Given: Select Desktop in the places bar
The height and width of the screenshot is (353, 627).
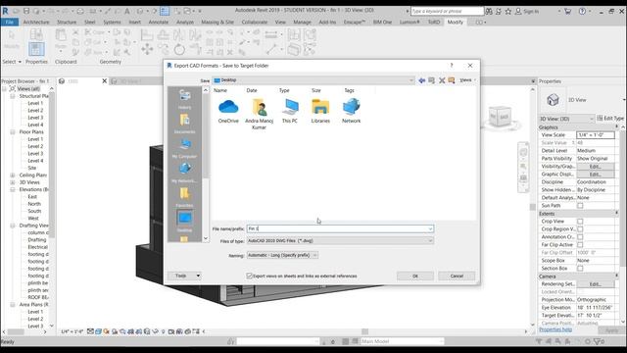Looking at the screenshot, I should point(185,222).
